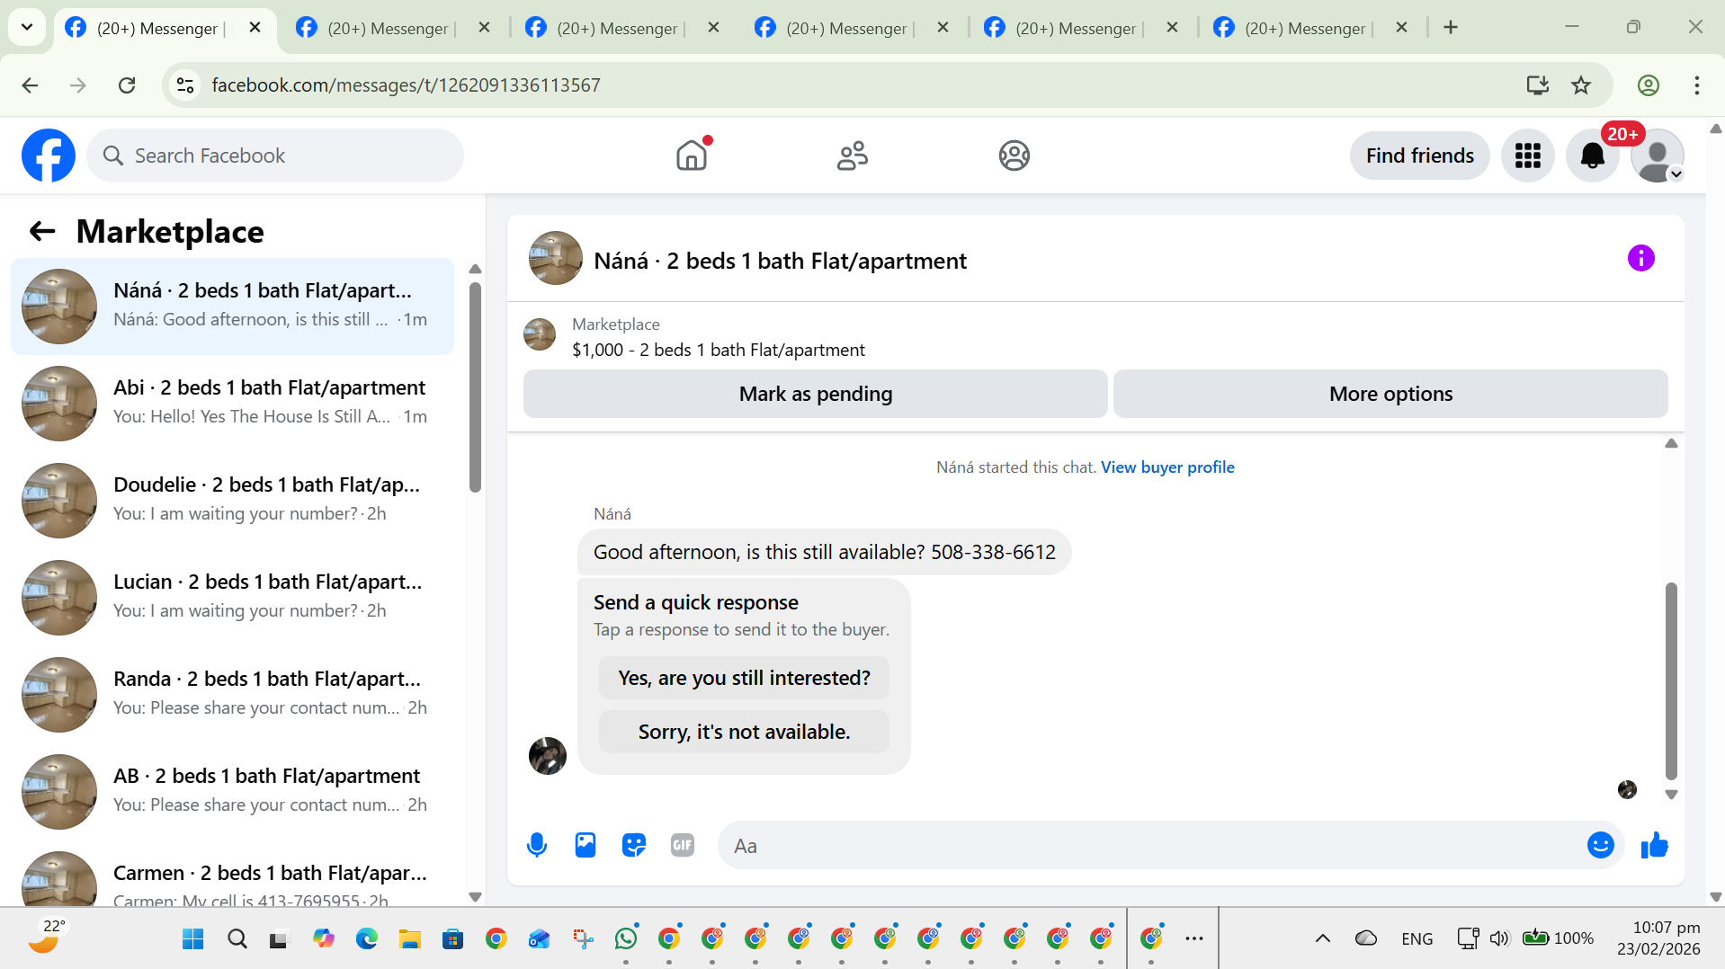
Task: Send quick response Yes, are you still interested?
Action: (x=744, y=678)
